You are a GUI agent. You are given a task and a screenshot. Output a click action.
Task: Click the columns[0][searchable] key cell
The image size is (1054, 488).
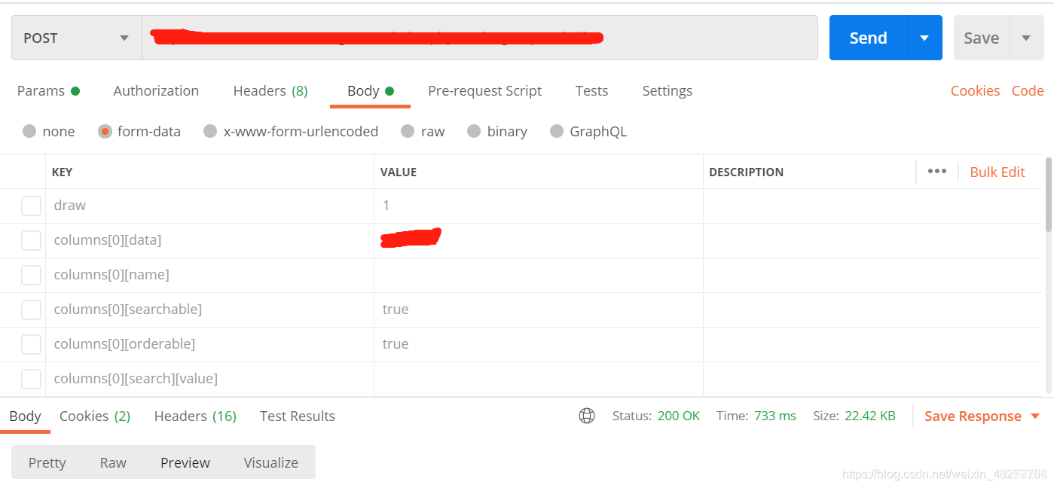pyautogui.click(x=209, y=310)
